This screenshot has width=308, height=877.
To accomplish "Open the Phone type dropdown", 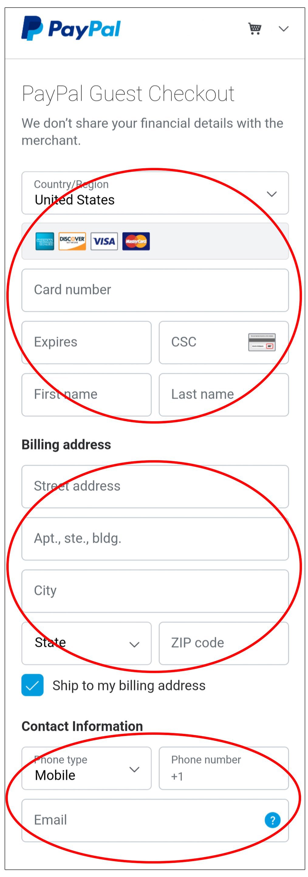I will tap(86, 768).
